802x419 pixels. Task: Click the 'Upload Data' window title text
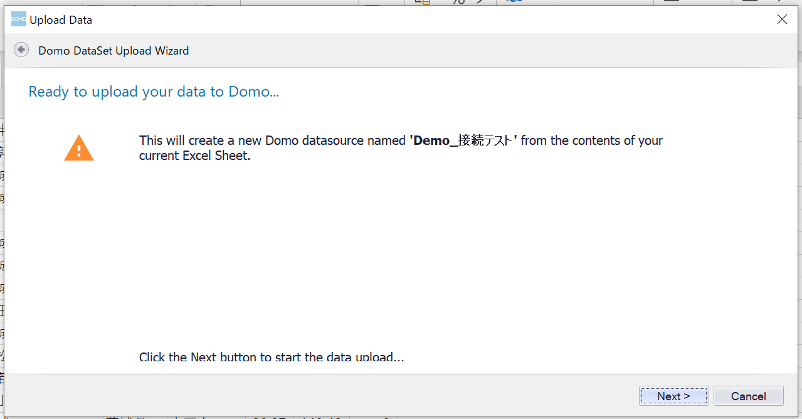coord(61,20)
